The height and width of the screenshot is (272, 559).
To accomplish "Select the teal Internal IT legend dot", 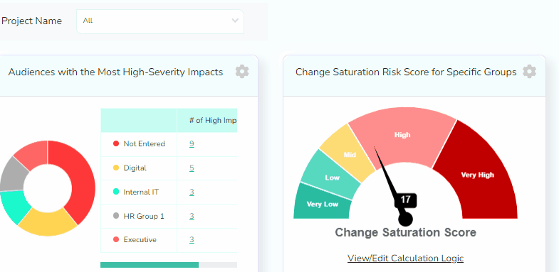I will coord(116,192).
